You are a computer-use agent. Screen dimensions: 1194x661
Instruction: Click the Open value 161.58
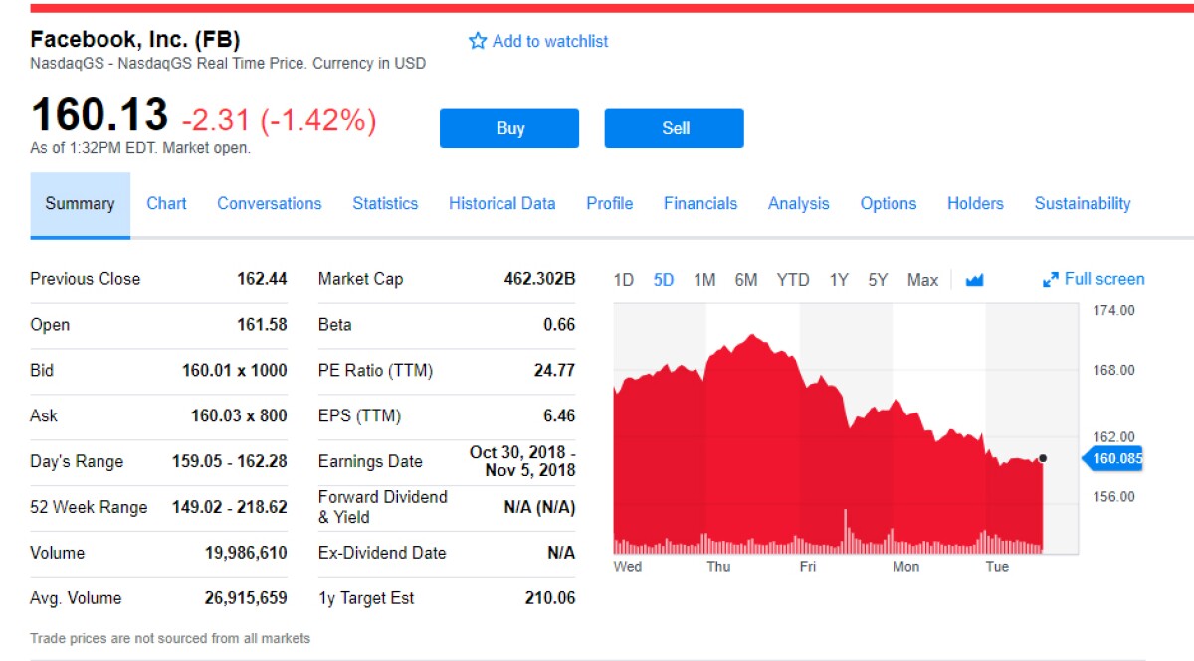coord(263,325)
